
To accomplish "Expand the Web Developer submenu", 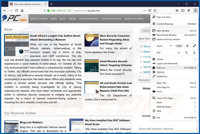I will (x=174, y=107).
